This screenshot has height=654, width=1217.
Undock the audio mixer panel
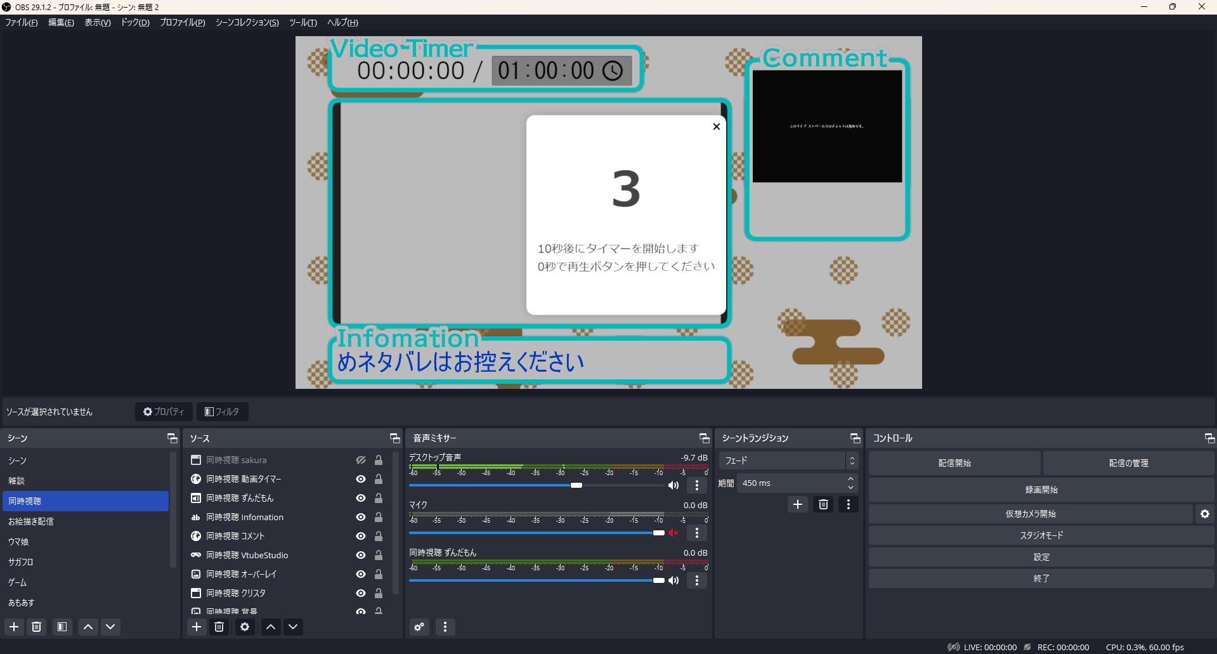(704, 438)
